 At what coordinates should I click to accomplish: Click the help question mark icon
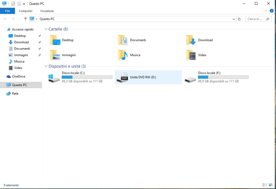point(272,11)
